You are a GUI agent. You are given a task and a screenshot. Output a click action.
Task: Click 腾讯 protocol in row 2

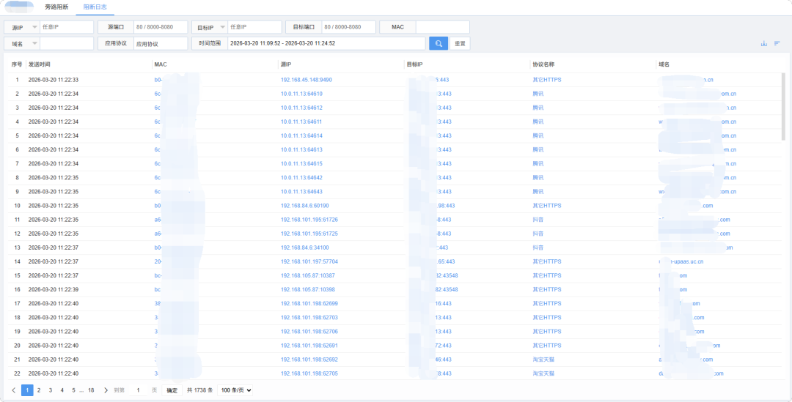pyautogui.click(x=538, y=94)
